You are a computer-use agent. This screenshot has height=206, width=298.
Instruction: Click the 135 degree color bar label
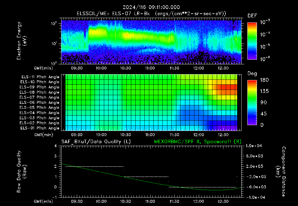(x=264, y=91)
